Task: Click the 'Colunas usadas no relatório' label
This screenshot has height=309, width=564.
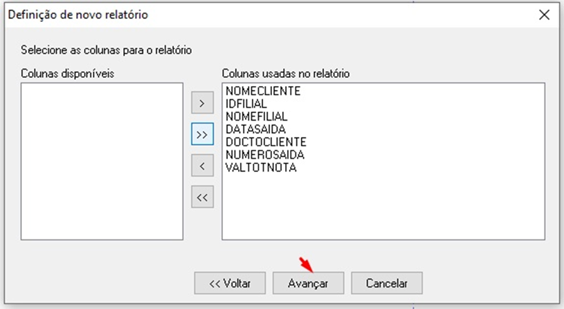Action: point(286,73)
